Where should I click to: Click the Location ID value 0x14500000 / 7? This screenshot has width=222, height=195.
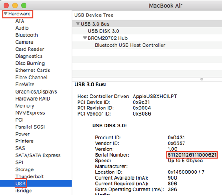[x=186, y=172]
